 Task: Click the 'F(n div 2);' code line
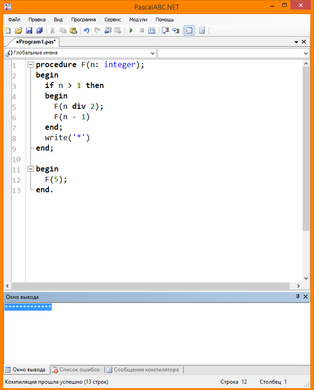[78, 107]
